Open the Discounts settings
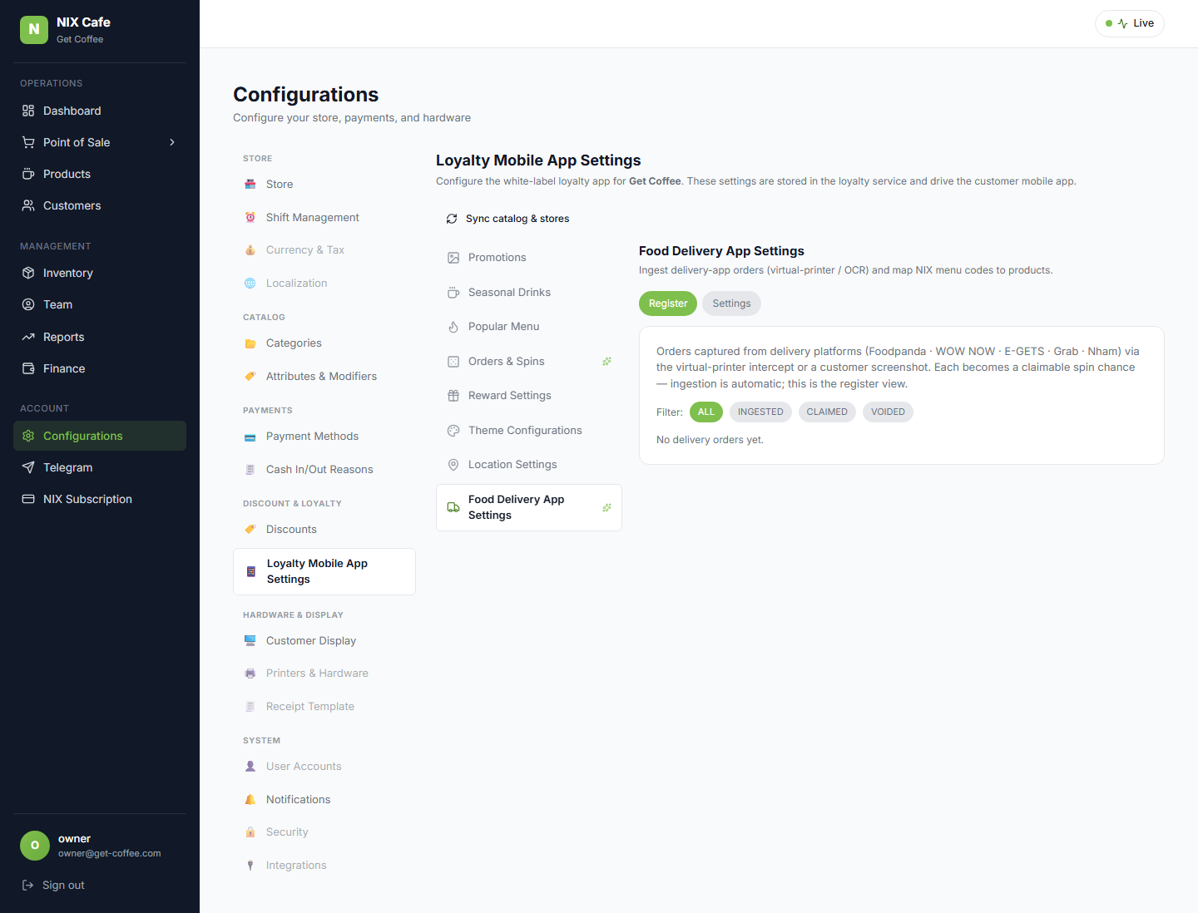Viewport: 1198px width, 913px height. click(x=324, y=530)
